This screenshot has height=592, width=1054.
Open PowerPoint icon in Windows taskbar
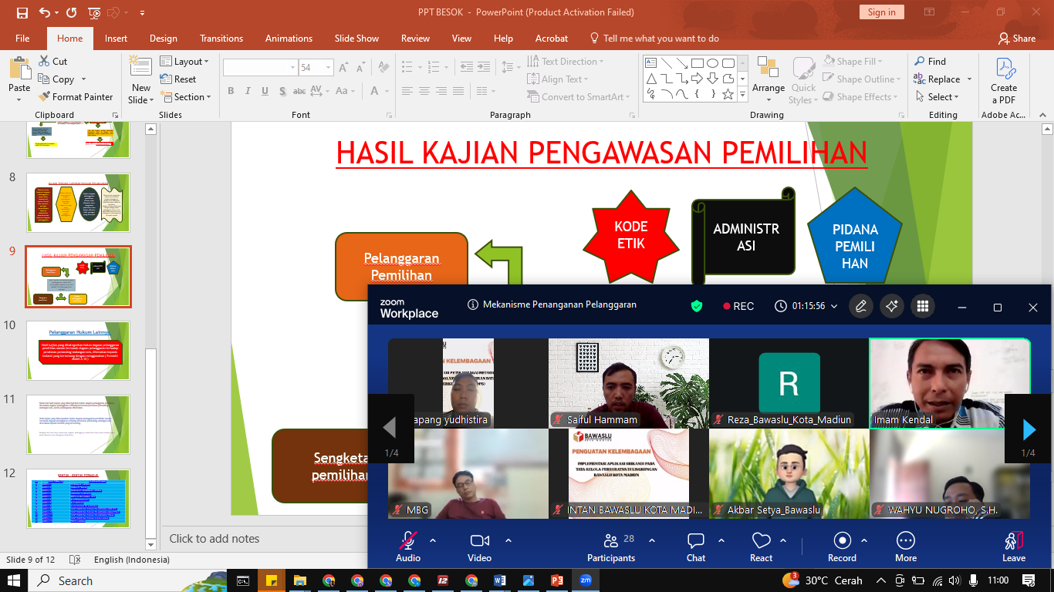pyautogui.click(x=557, y=580)
